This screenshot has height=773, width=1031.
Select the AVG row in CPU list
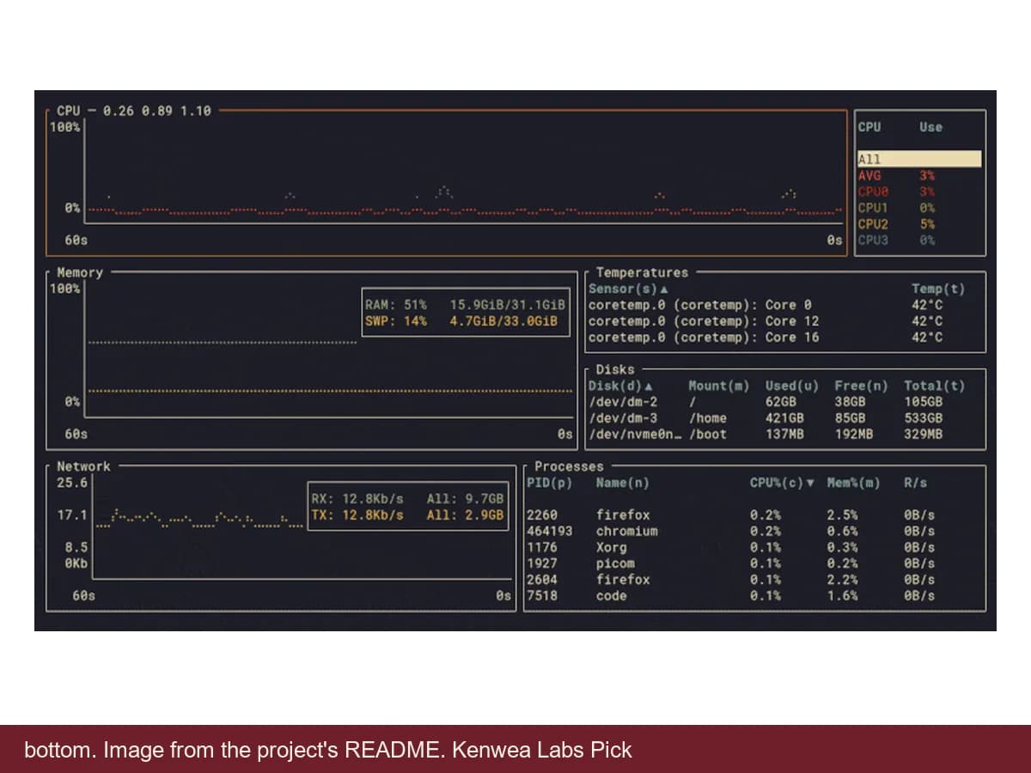pyautogui.click(x=918, y=175)
